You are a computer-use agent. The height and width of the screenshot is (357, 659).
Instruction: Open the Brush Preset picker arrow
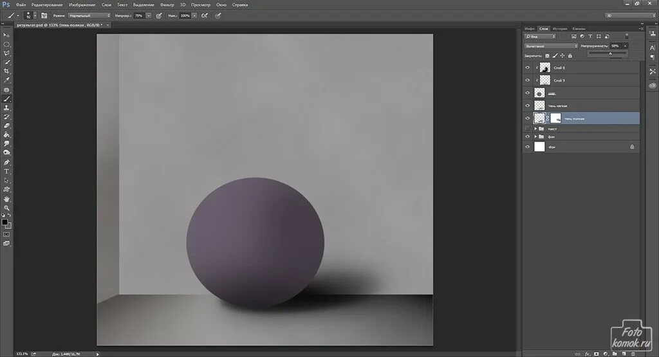click(35, 15)
